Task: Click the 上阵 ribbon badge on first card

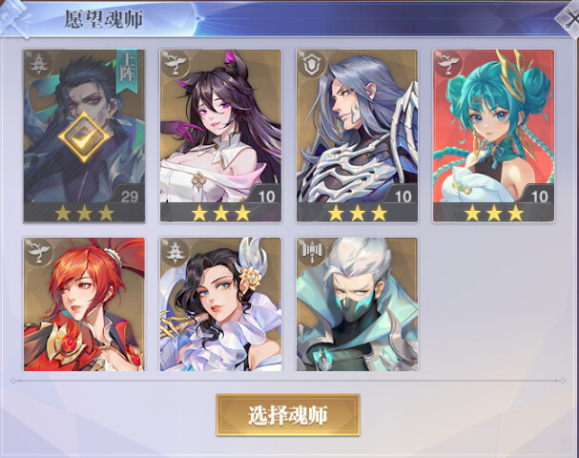Action: 127,71
